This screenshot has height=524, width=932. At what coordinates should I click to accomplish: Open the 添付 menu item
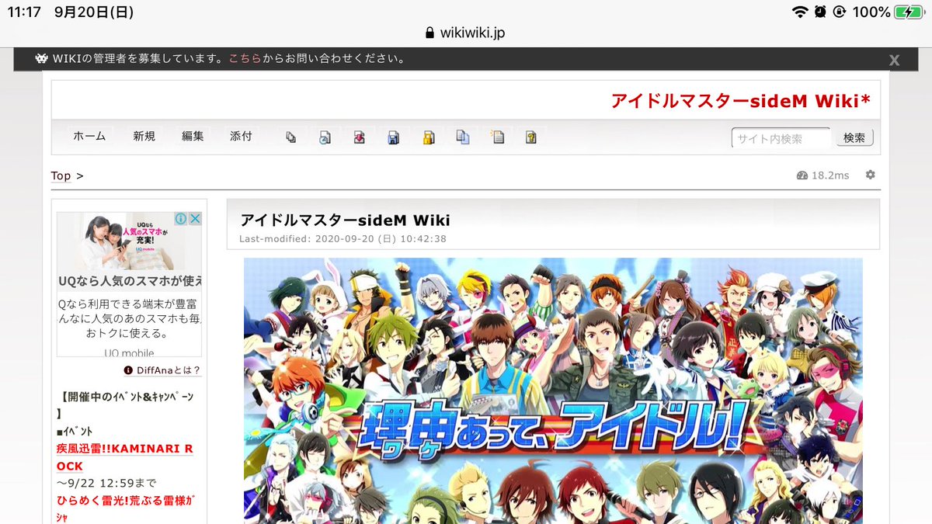point(241,136)
